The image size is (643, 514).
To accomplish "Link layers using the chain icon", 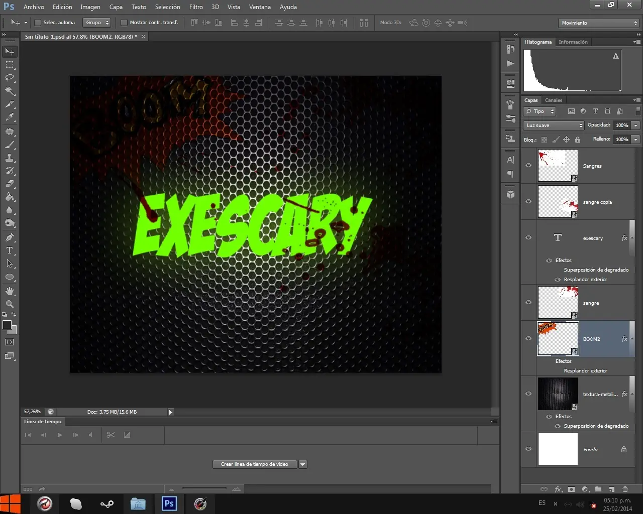I will pos(544,489).
